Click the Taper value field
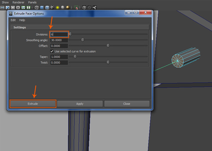This screenshot has width=212, height=151. (59, 57)
